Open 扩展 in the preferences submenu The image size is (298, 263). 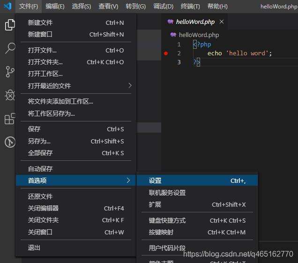pos(197,204)
